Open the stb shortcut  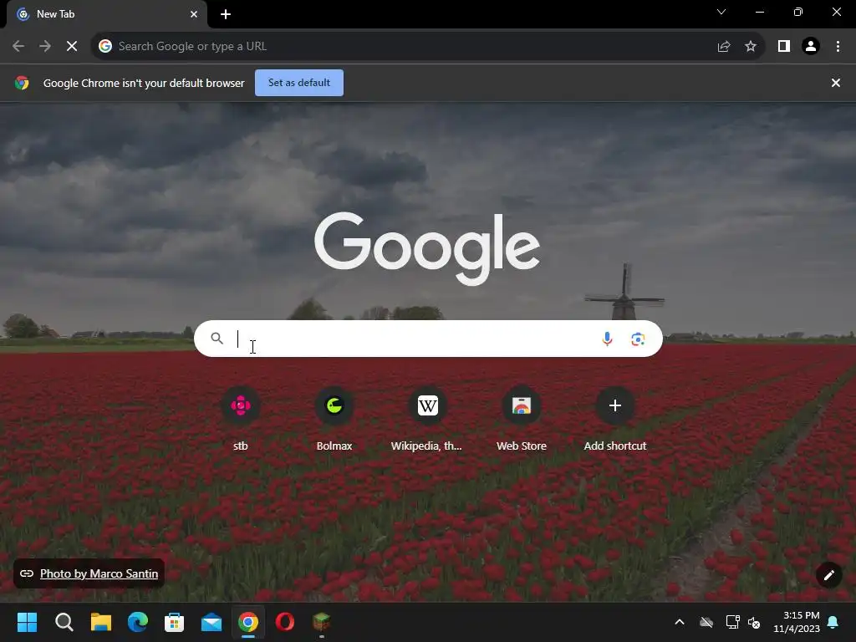pyautogui.click(x=240, y=420)
